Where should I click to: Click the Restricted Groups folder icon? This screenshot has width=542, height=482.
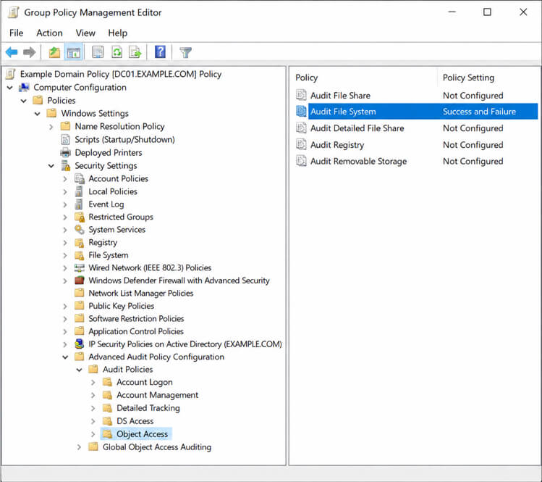(79, 217)
